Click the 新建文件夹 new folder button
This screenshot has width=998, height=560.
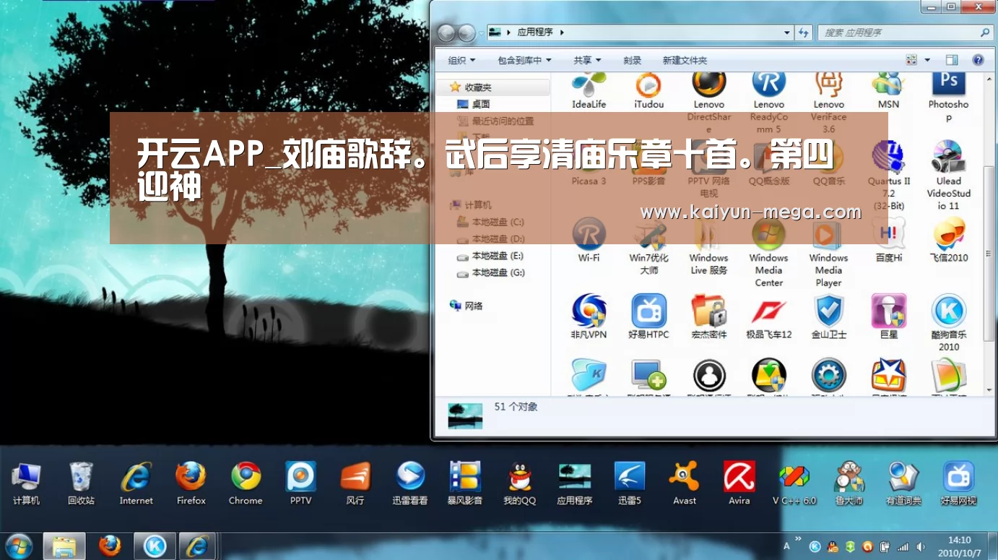pyautogui.click(x=685, y=61)
